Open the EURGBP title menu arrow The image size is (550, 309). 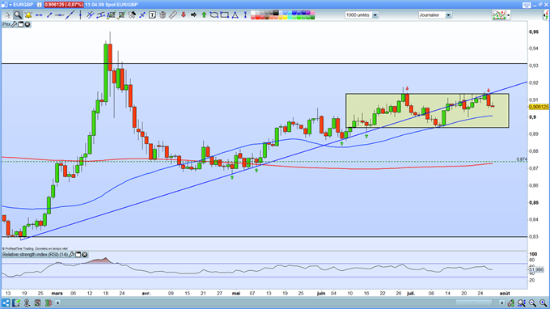[11, 5]
